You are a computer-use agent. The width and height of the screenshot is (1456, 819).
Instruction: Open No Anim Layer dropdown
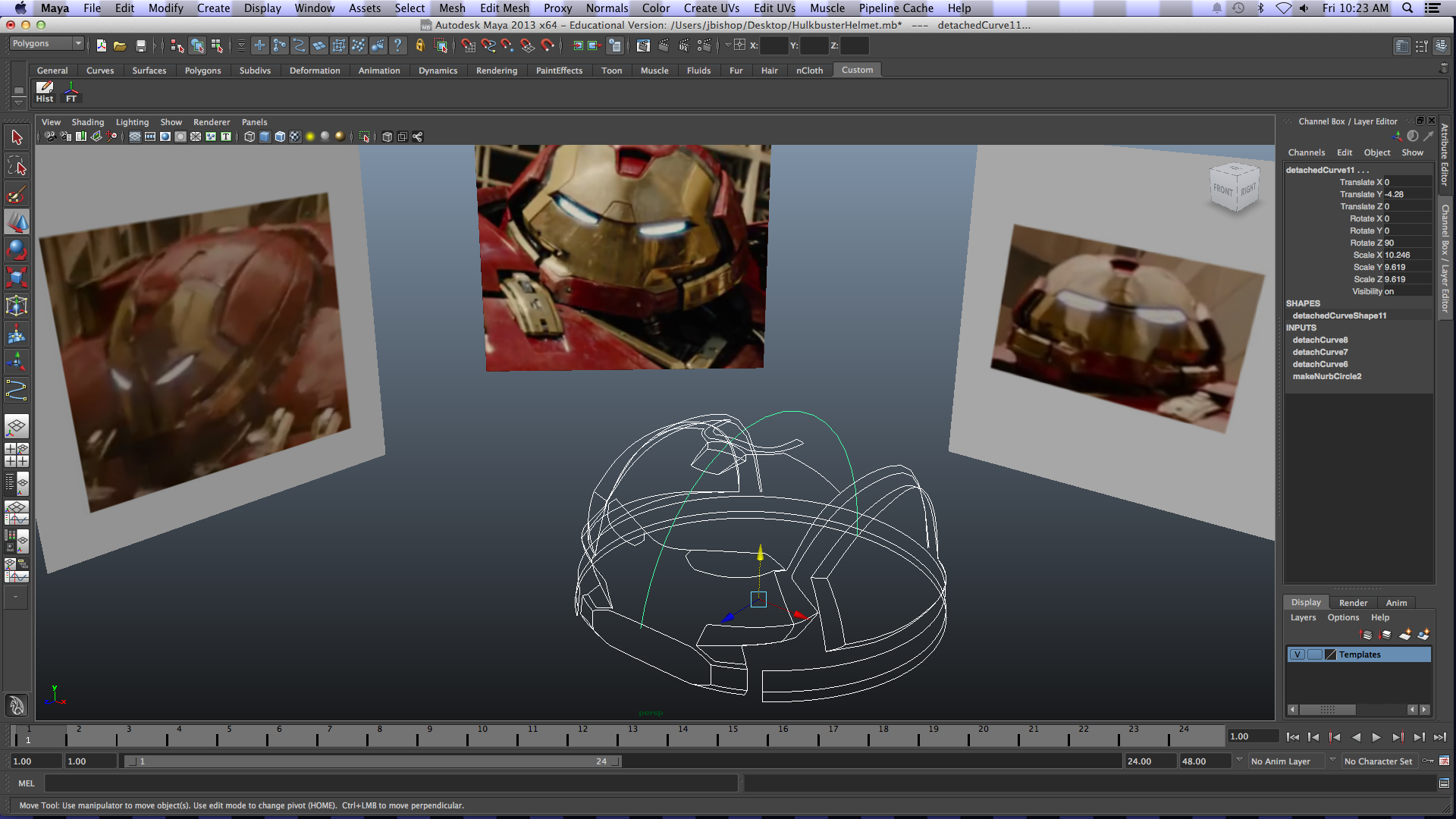click(1239, 760)
